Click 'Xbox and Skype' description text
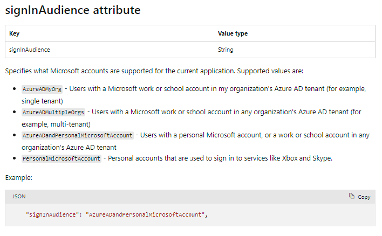382x236 pixels. tap(307, 158)
